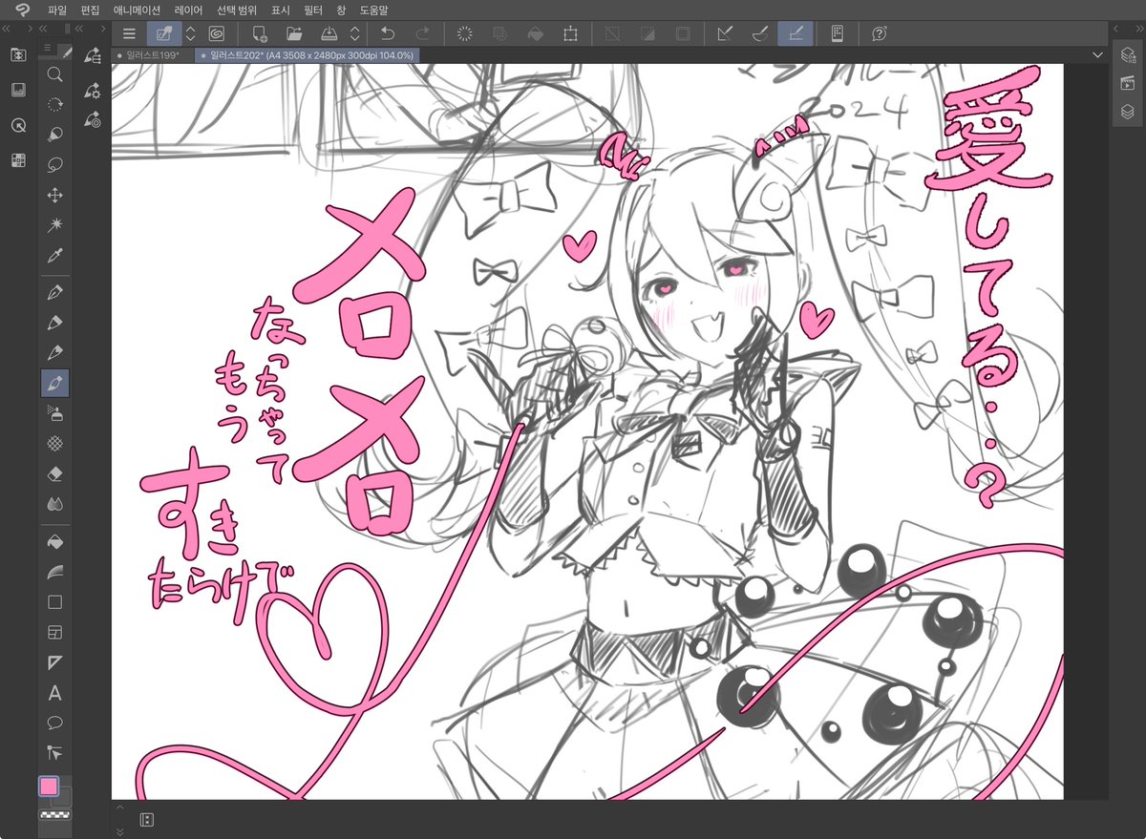Image resolution: width=1146 pixels, height=839 pixels.
Task: Select the crosshatch Decoration tool
Action: point(55,444)
